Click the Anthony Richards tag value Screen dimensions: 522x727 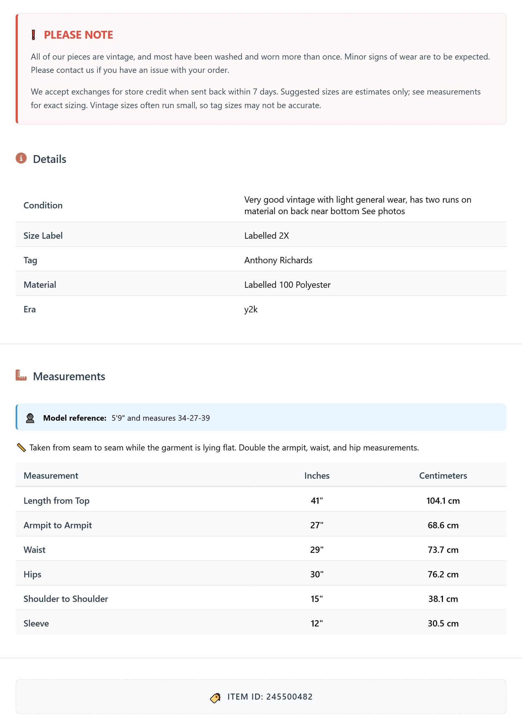278,260
